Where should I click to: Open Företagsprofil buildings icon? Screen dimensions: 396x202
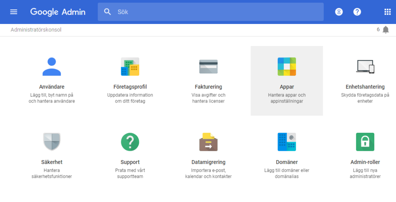tap(130, 67)
